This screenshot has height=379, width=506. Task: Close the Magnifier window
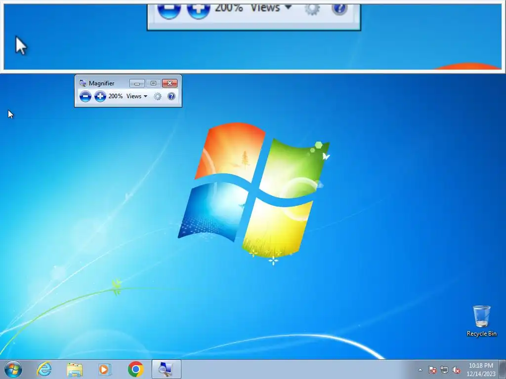click(x=170, y=83)
